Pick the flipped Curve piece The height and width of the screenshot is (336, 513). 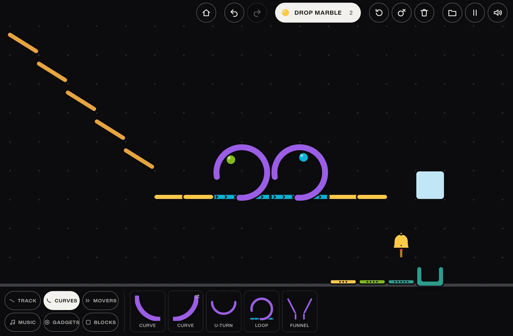point(186,311)
